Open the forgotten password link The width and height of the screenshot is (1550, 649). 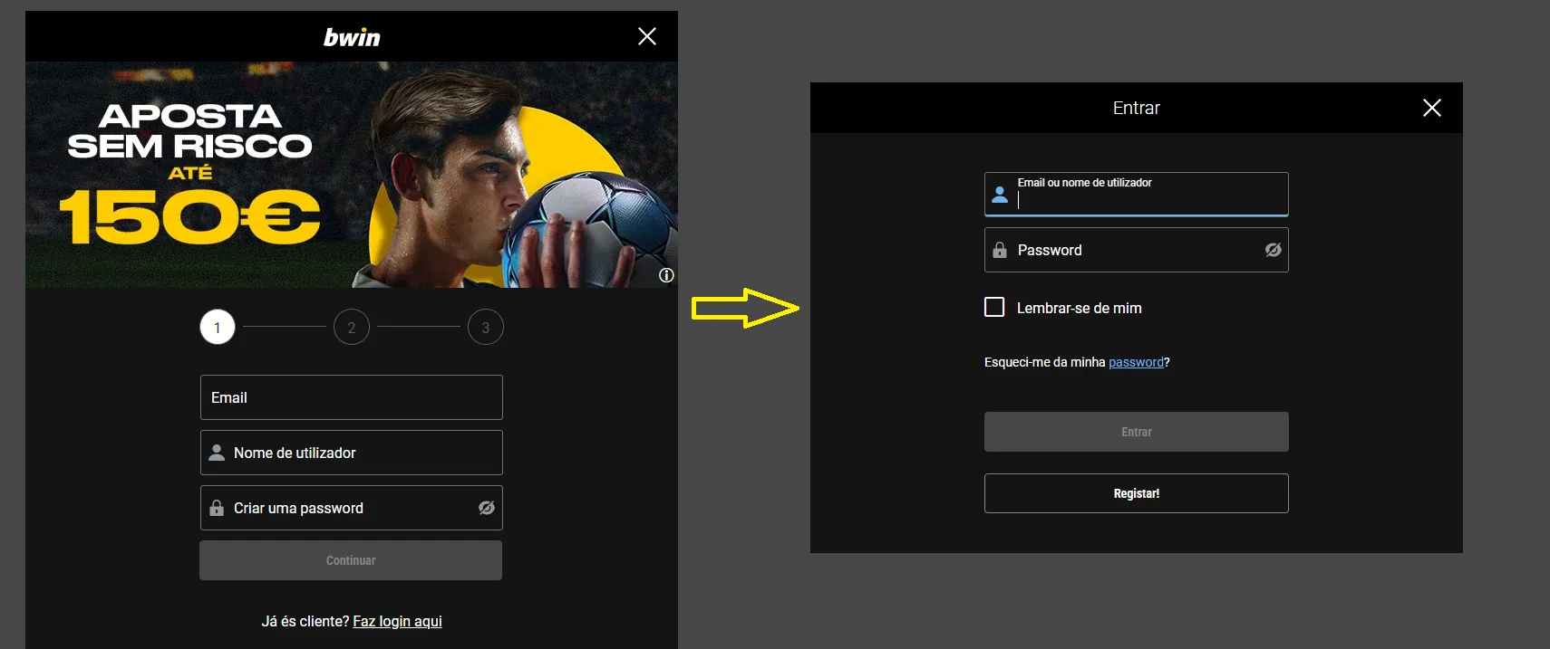pyautogui.click(x=1136, y=362)
